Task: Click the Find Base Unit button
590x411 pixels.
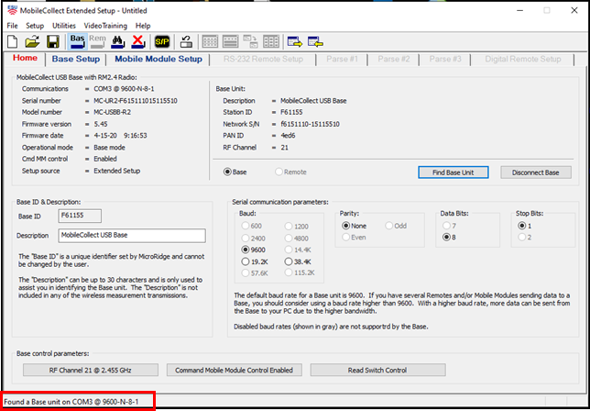Action: 453,172
